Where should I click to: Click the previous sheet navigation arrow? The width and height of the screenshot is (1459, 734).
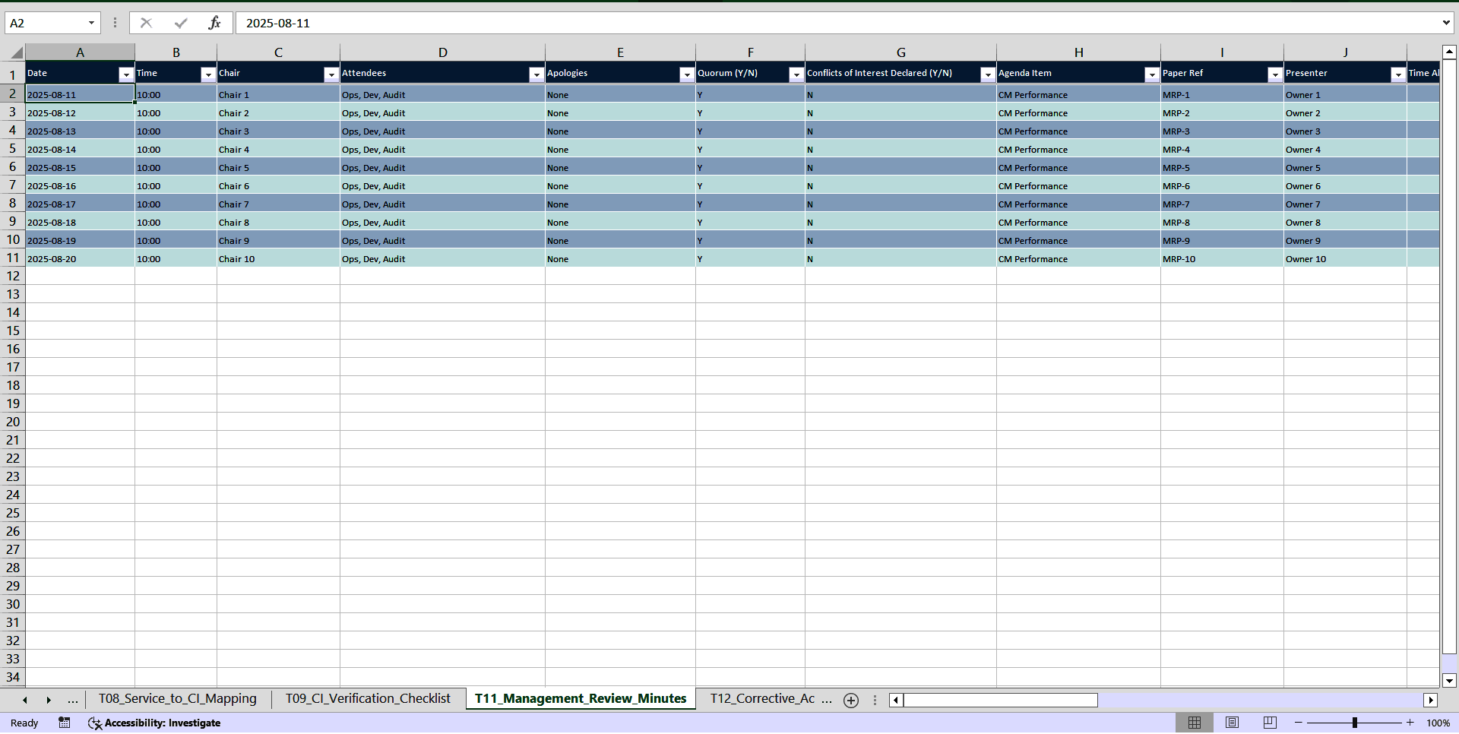click(25, 700)
